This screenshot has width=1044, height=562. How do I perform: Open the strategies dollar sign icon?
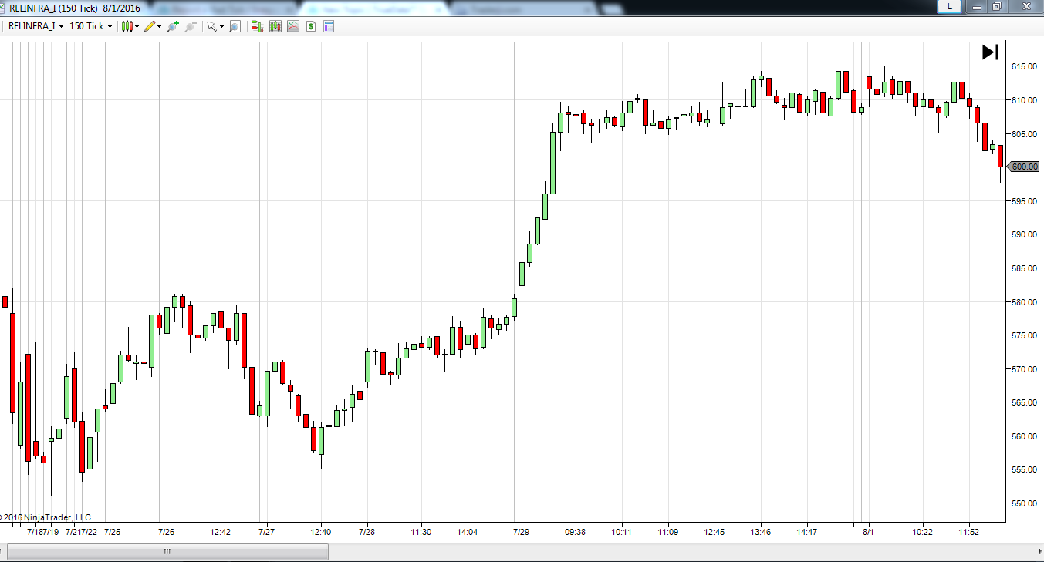tap(311, 26)
